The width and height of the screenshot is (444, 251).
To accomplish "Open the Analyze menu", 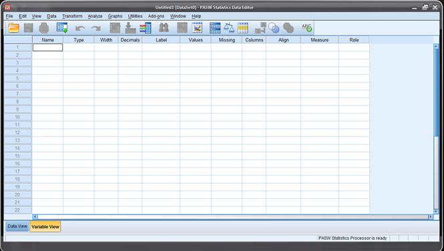I will (95, 16).
